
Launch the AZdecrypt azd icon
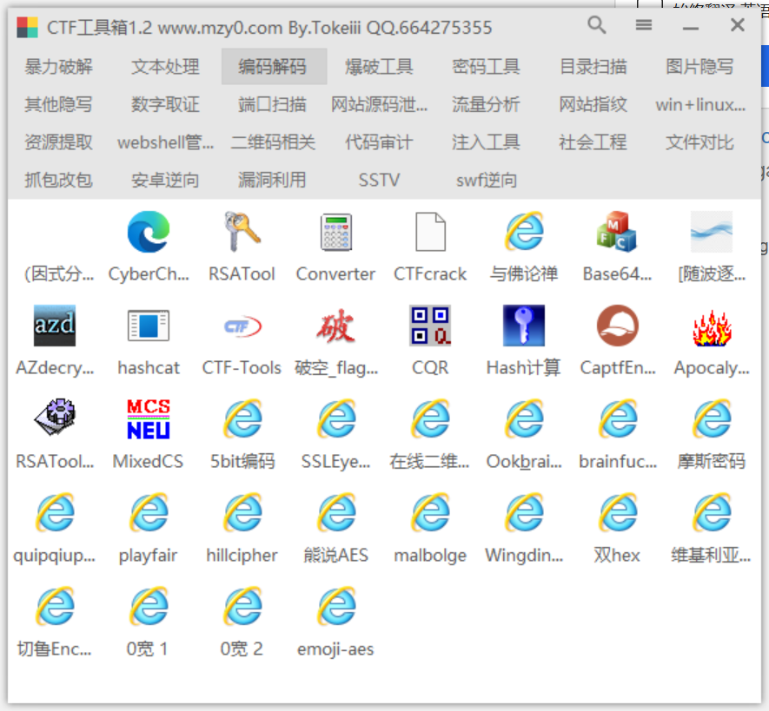[x=54, y=326]
